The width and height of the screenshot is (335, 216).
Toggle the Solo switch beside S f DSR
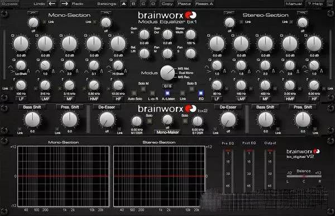pyautogui.click(x=185, y=121)
